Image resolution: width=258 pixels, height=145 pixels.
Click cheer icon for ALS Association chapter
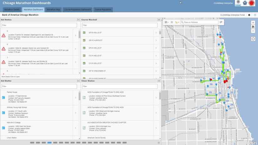(84, 128)
